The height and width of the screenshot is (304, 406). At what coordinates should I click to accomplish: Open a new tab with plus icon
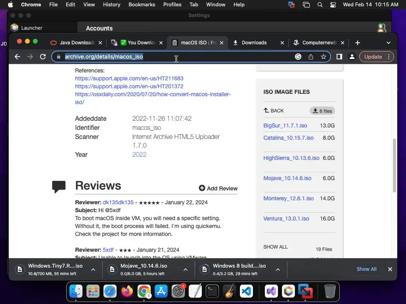tap(358, 43)
